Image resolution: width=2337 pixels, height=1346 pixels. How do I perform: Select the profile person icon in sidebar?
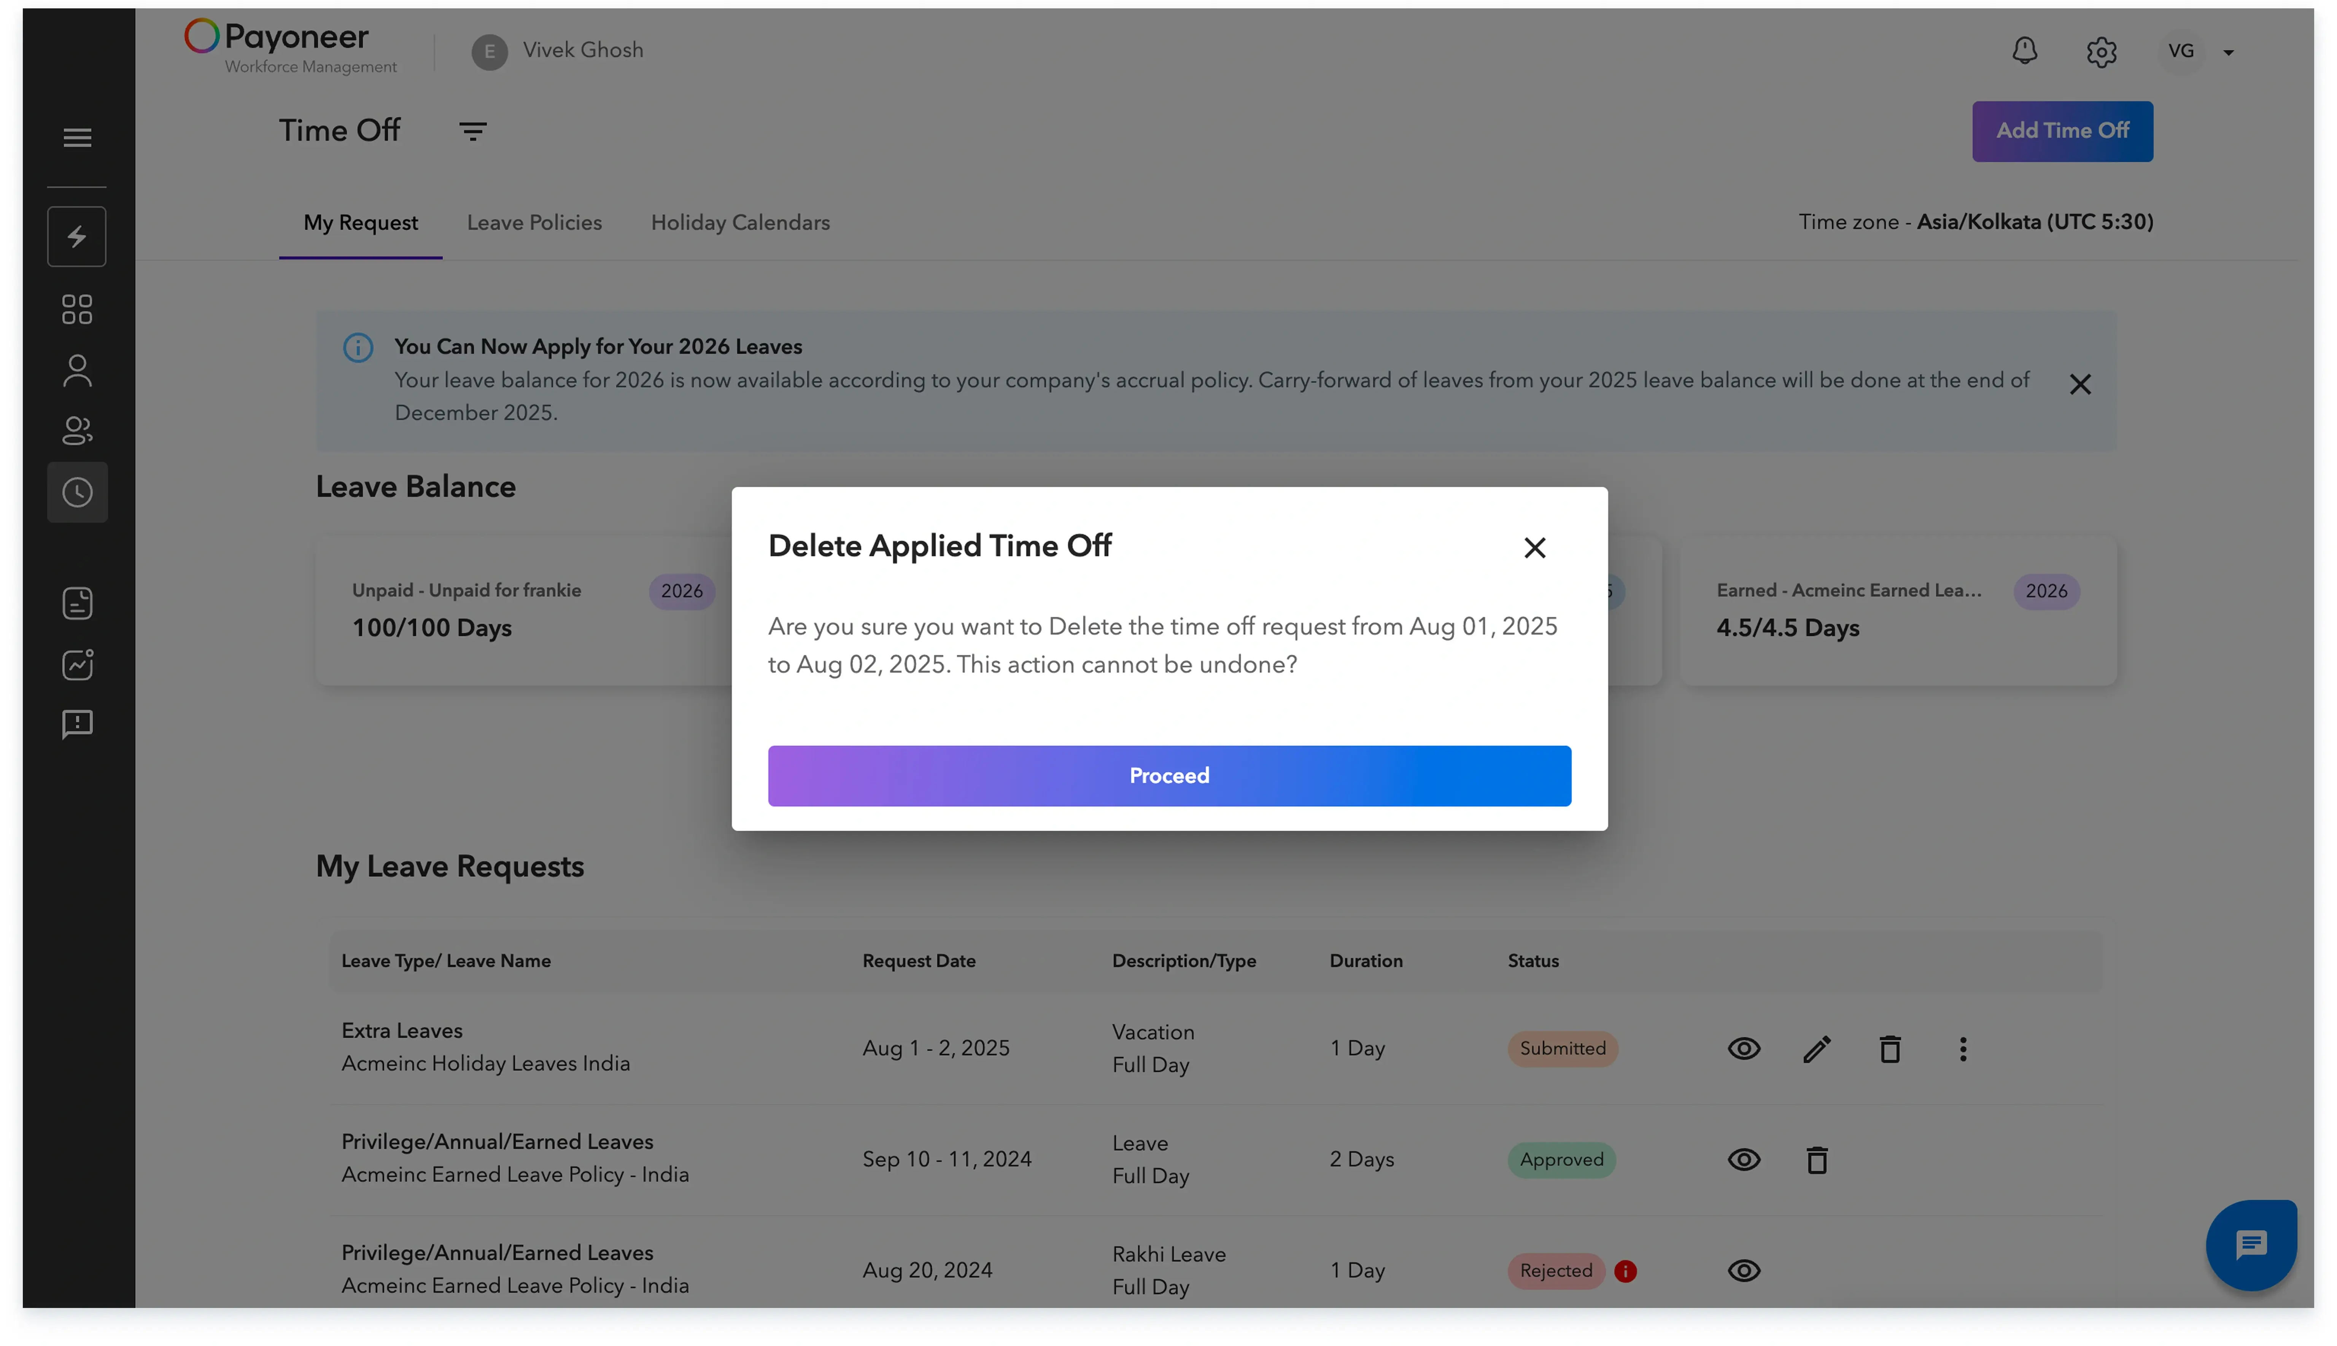(77, 370)
